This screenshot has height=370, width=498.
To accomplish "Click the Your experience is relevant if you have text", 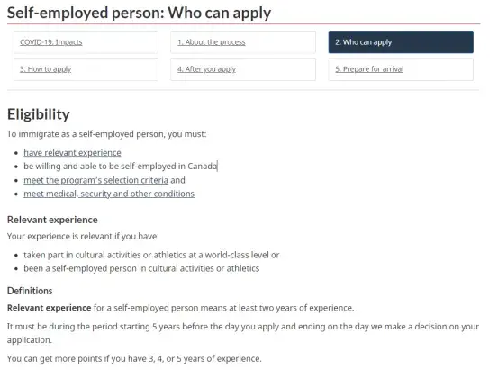I will (x=83, y=236).
